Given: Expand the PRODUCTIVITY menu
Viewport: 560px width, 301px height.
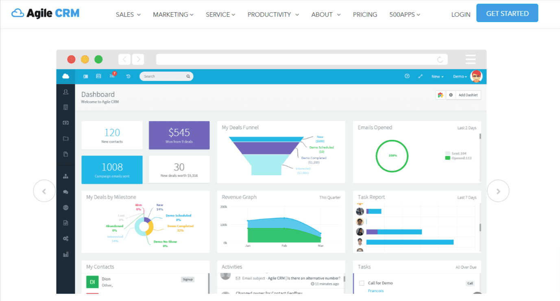Looking at the screenshot, I should 273,14.
